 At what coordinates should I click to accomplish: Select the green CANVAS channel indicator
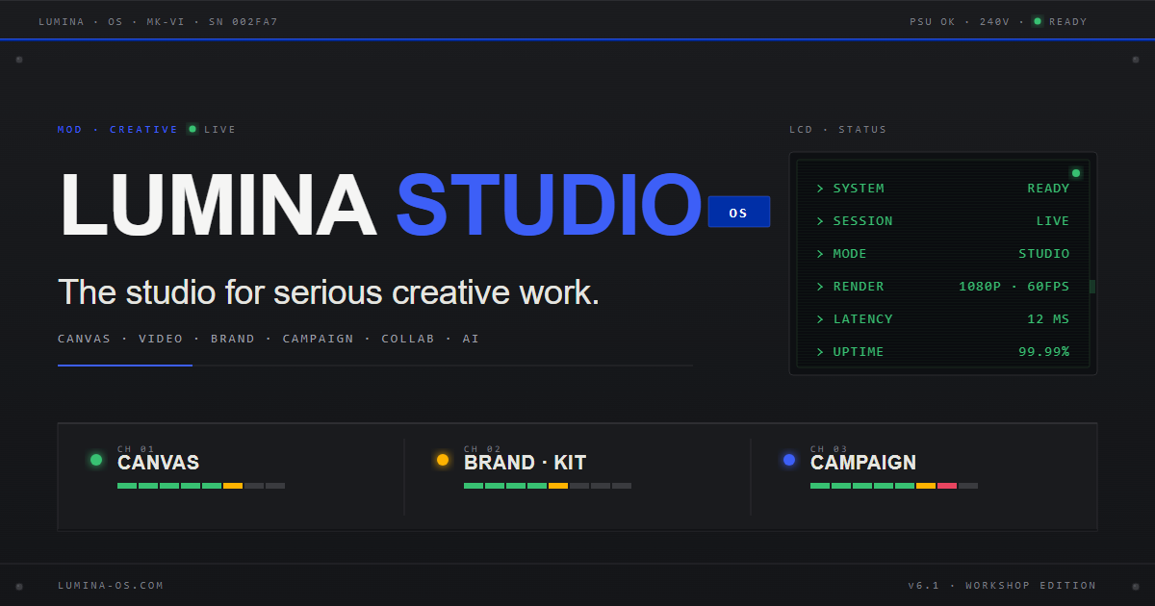96,460
